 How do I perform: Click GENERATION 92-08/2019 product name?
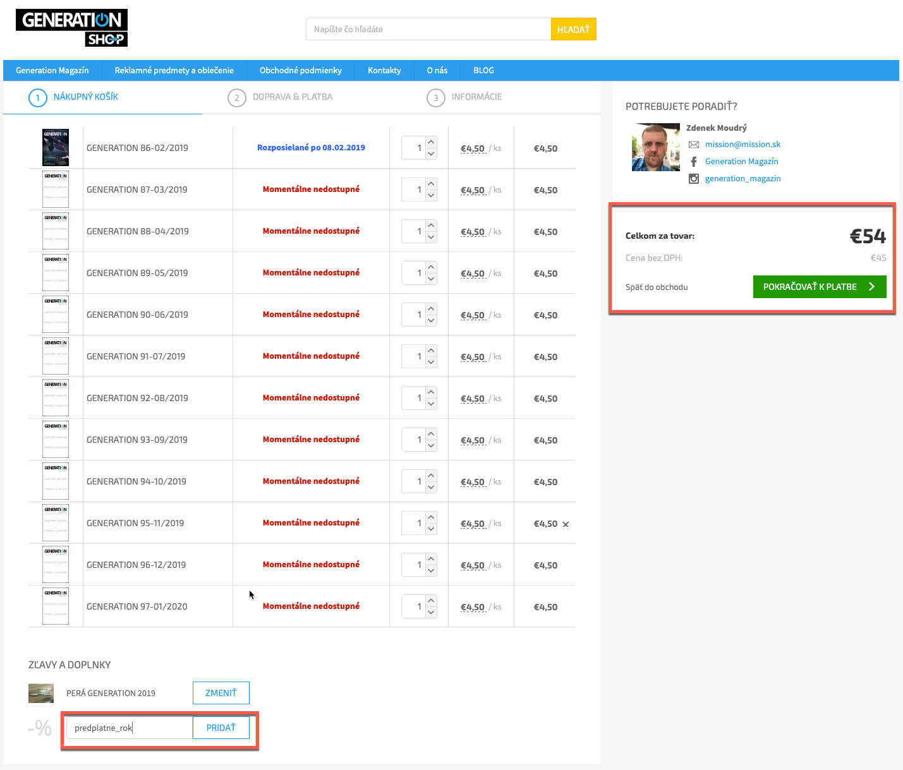point(137,398)
